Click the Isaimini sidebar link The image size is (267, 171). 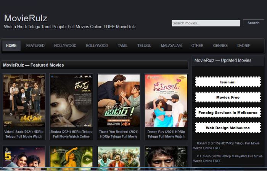(228, 82)
